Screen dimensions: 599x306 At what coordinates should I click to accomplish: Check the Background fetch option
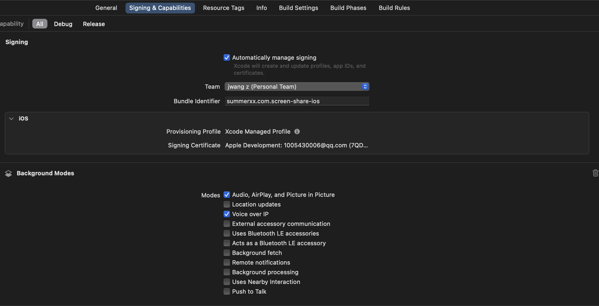click(x=227, y=253)
